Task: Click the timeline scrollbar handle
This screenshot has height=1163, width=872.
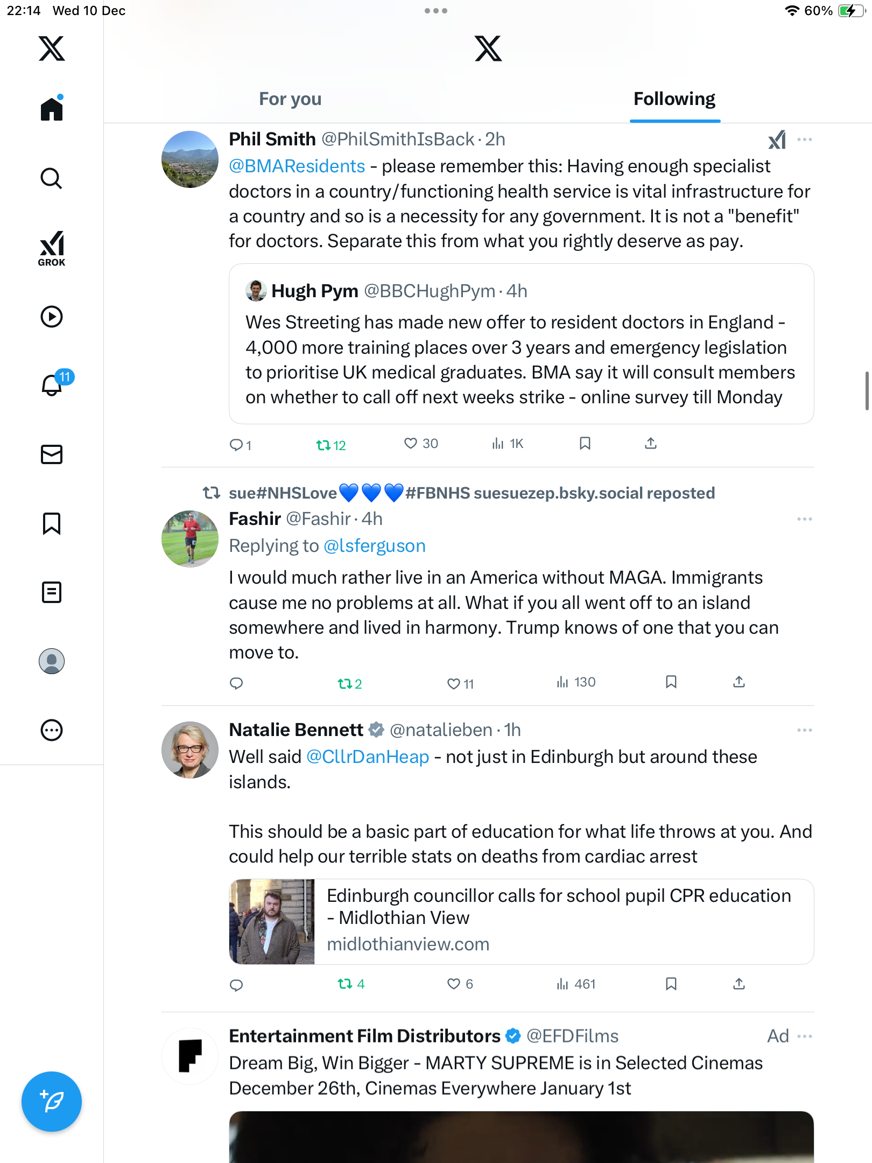Action: click(867, 390)
